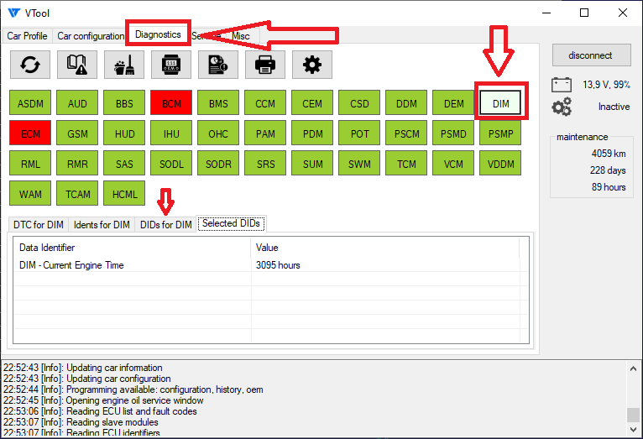Select the TCAM module button
643x439 pixels.
pos(77,194)
